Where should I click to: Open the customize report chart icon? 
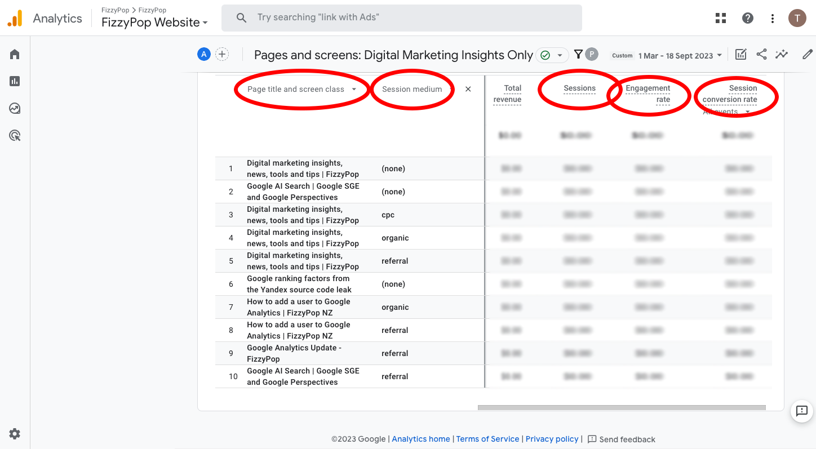741,54
